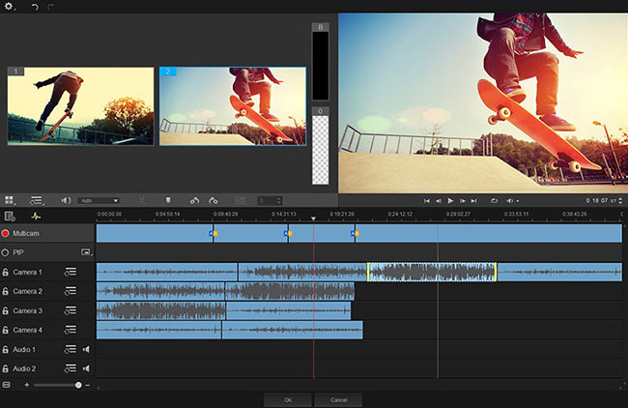Screen dimensions: 628x408
Task: Toggle the loop playback icon
Action: [494, 200]
